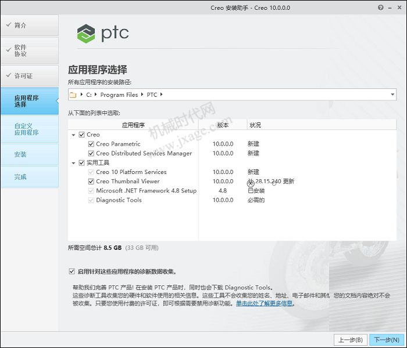Select the Creo Distributed Services Manager label
Viewport: 407px width, 348px height.
click(144, 153)
